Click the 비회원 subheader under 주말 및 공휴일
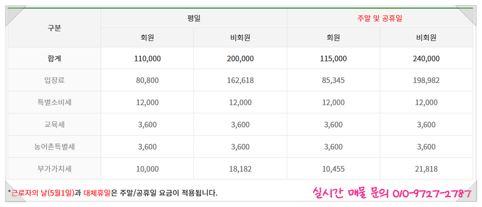 pyautogui.click(x=426, y=37)
